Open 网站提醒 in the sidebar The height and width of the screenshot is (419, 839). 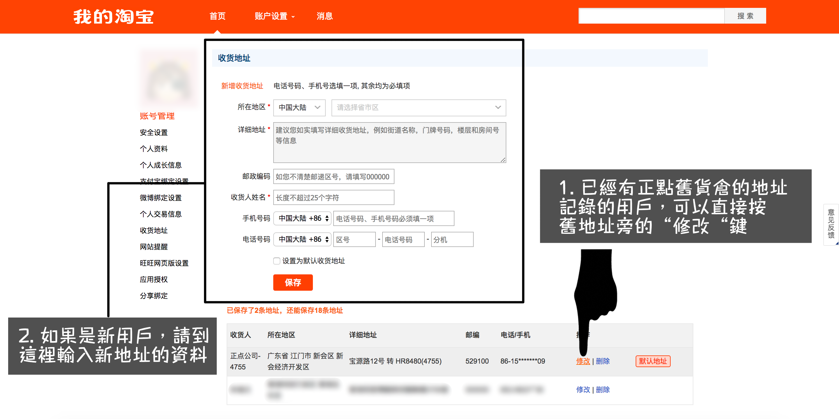(x=154, y=246)
